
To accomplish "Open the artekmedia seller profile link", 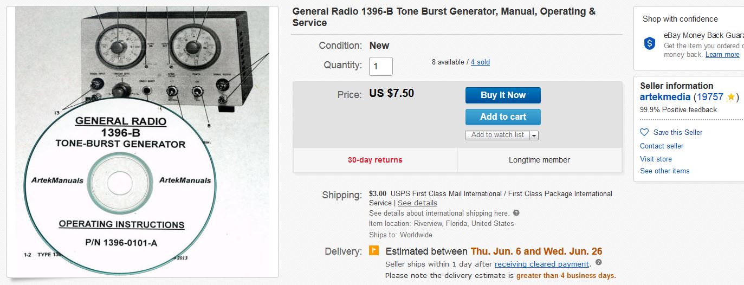I will point(665,97).
